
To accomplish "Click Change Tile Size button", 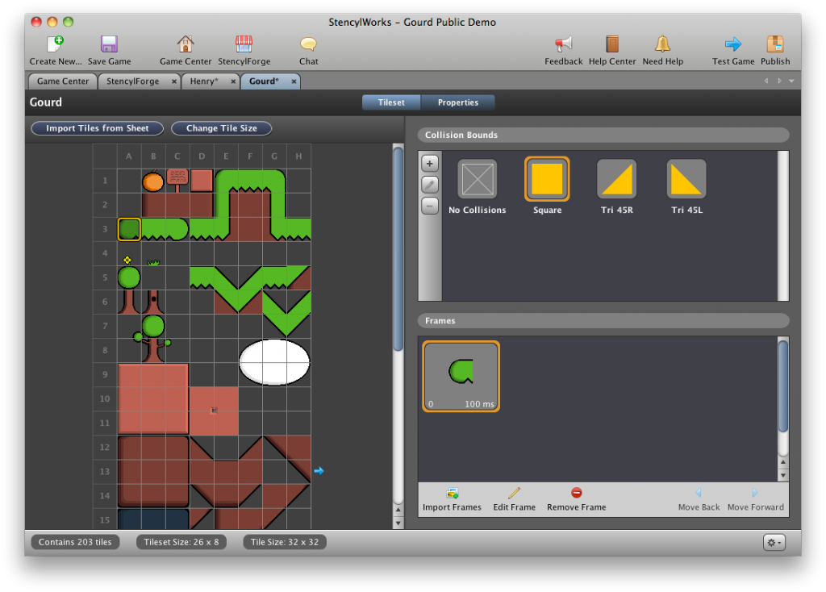I will point(221,128).
